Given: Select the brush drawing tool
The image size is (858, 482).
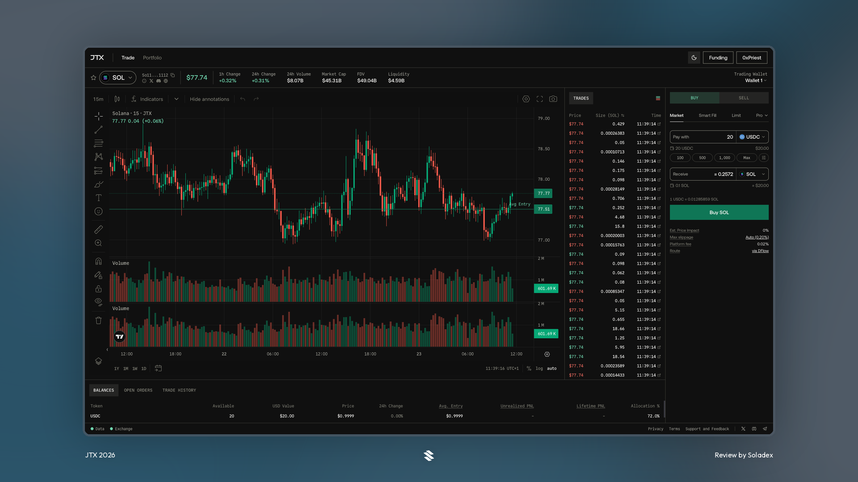Looking at the screenshot, I should point(99,184).
